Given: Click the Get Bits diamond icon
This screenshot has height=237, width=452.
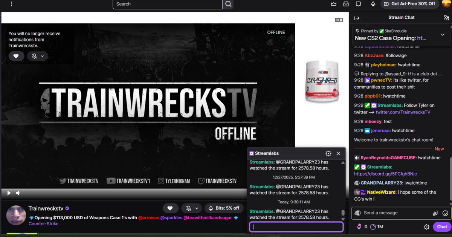Looking at the screenshot, I should (x=373, y=4).
